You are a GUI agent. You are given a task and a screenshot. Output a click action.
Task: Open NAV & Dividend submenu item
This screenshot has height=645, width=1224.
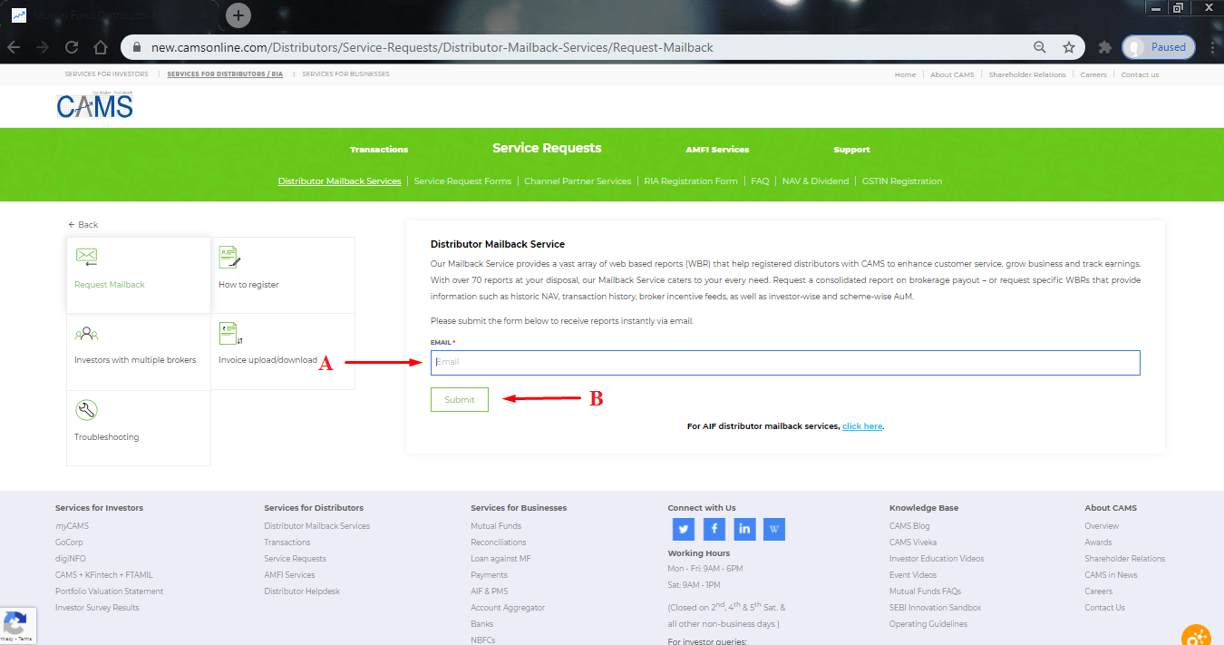point(815,181)
